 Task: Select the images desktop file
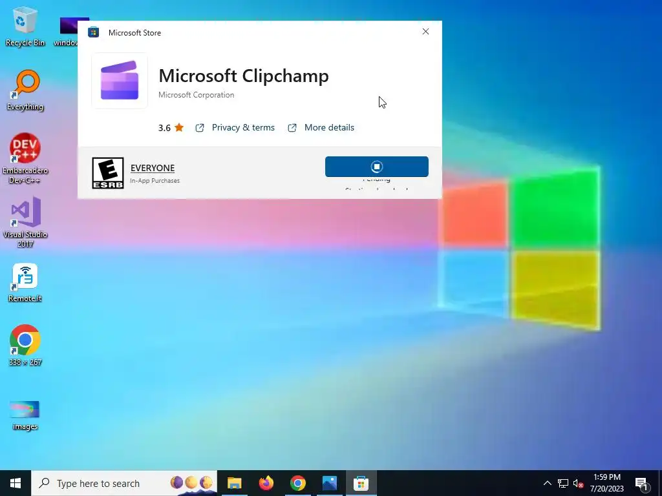point(25,415)
